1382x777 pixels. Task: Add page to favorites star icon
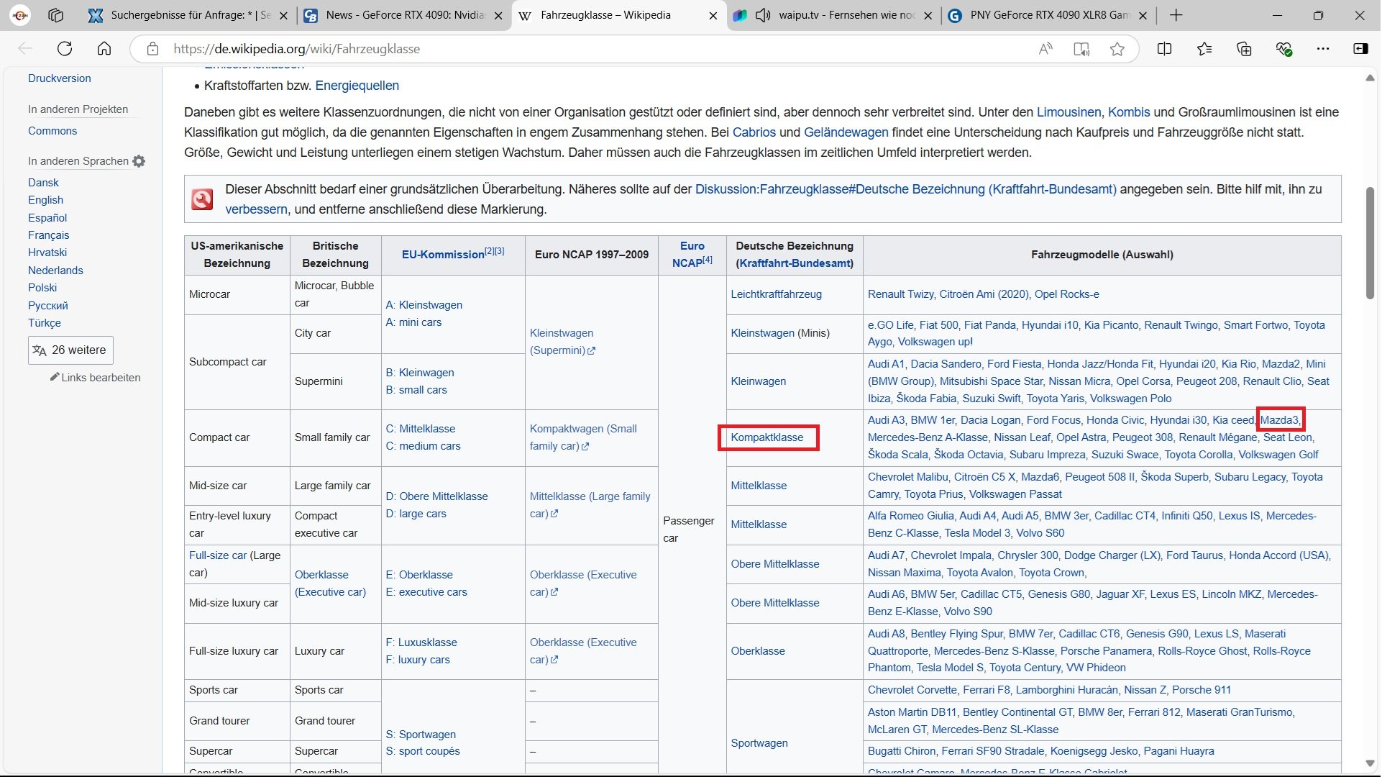(1117, 49)
